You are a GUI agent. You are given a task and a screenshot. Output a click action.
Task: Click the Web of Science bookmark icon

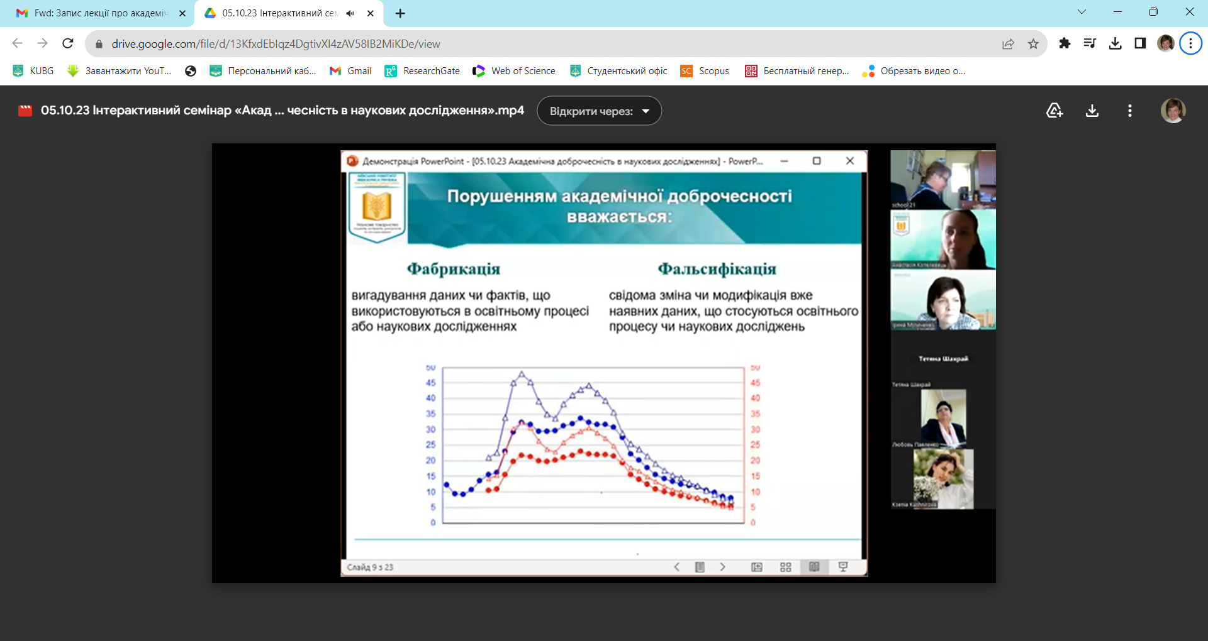[479, 71]
